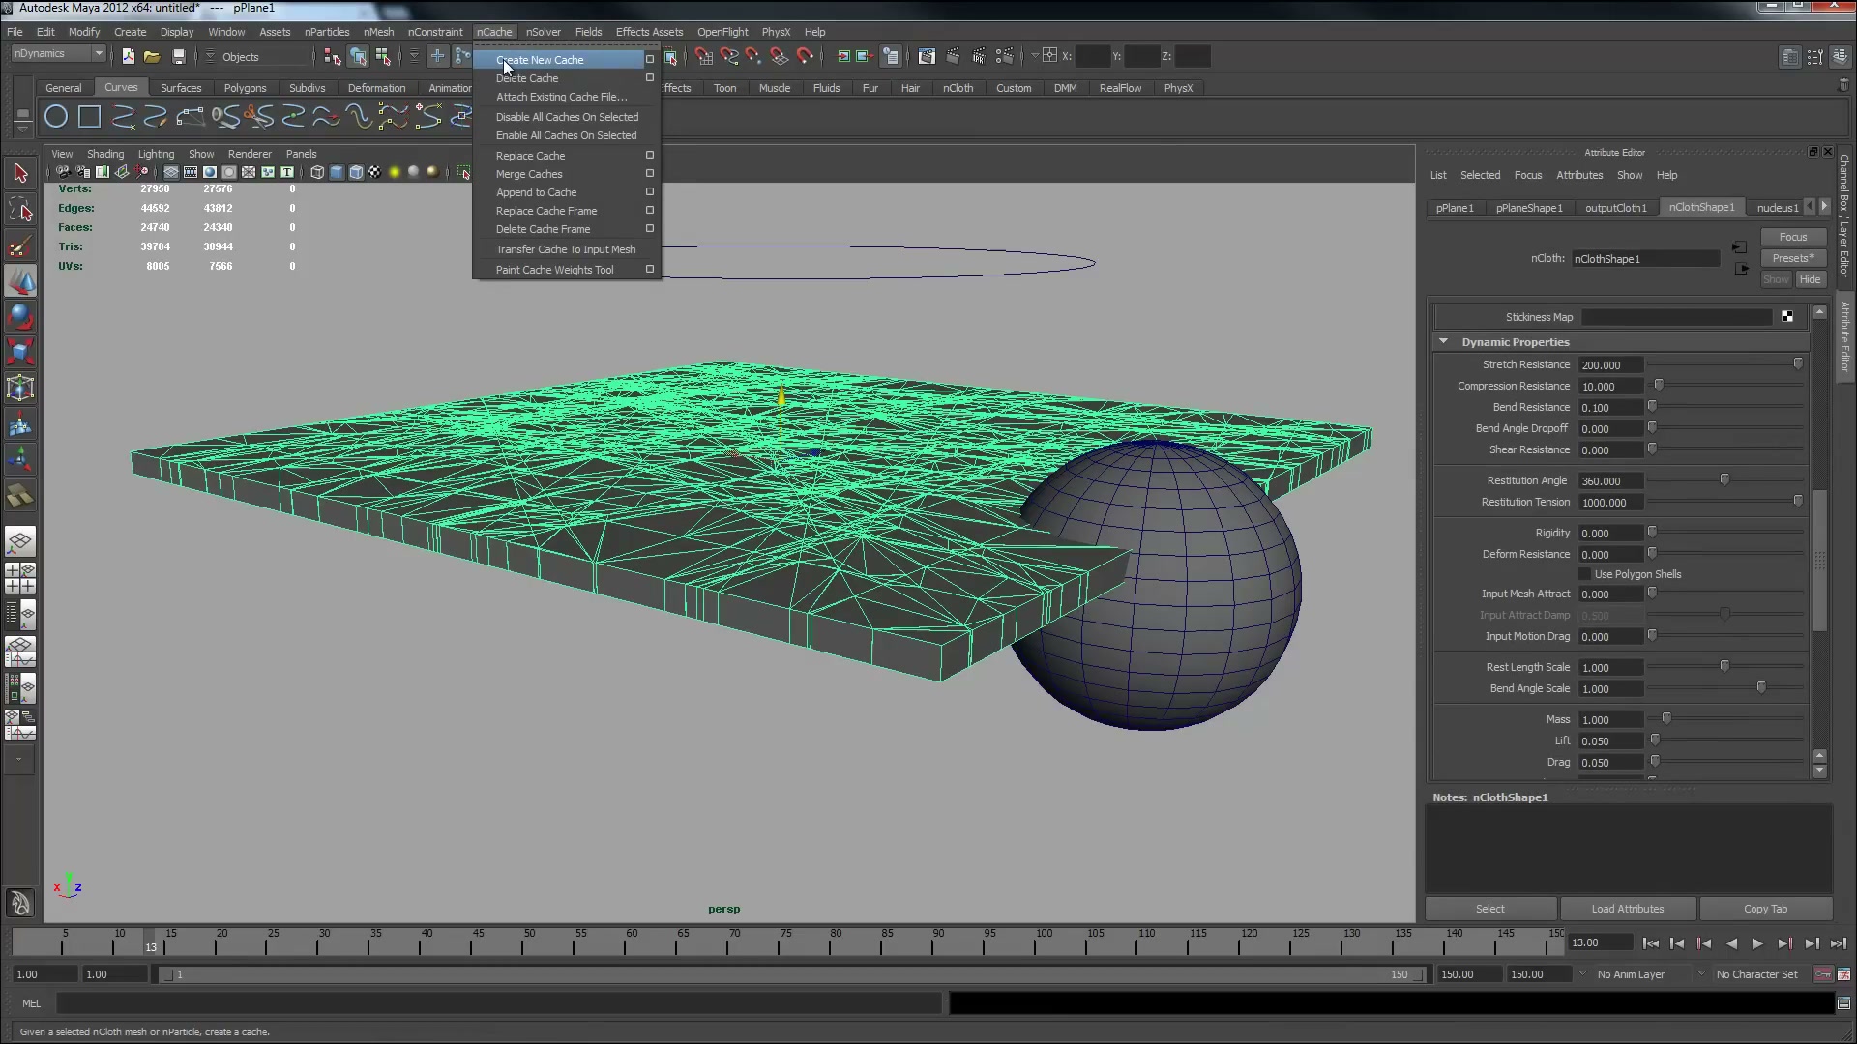Choose Delete Cache from nCache menu

(527, 78)
